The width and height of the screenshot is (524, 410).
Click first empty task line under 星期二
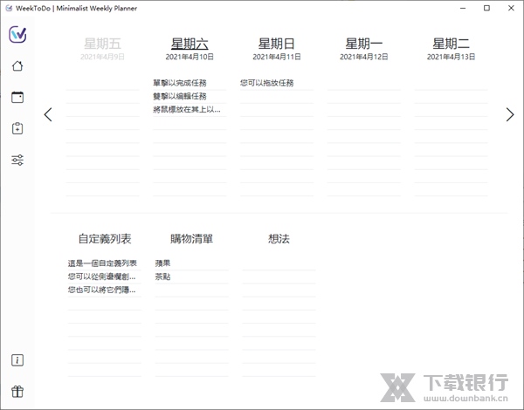tap(451, 84)
